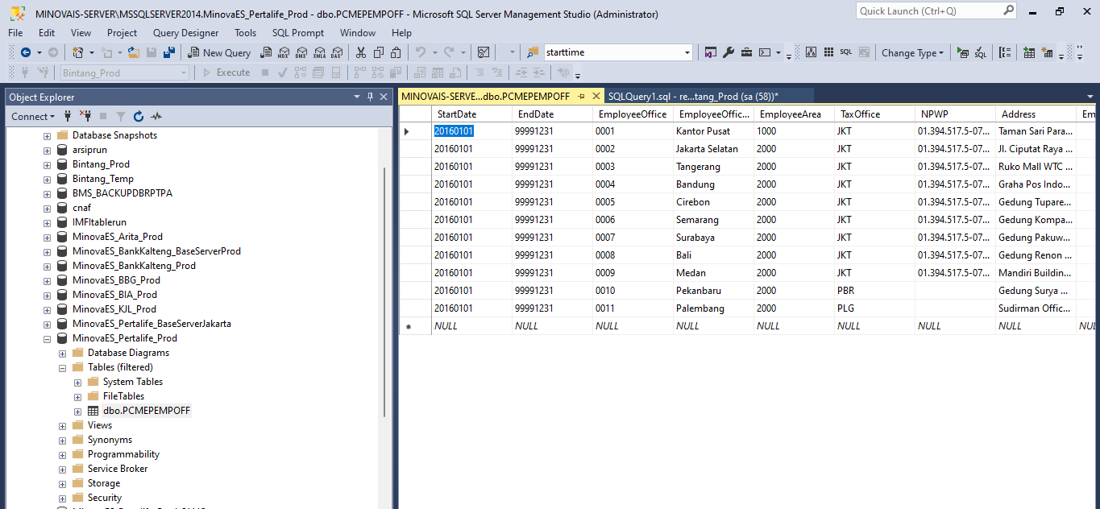Image resolution: width=1100 pixels, height=509 pixels.
Task: Collapse the Tables (filtered) node
Action: 62,367
